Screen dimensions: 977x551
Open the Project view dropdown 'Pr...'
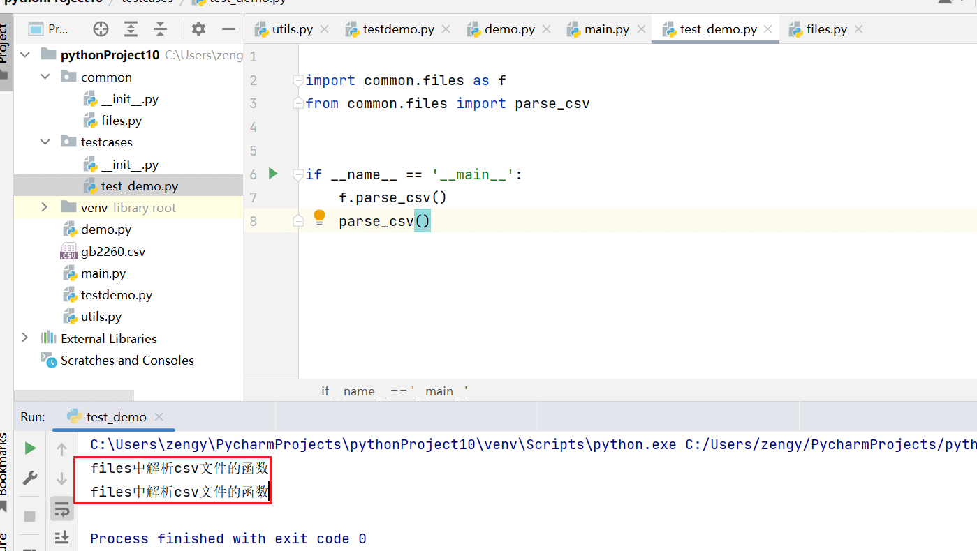click(x=48, y=29)
